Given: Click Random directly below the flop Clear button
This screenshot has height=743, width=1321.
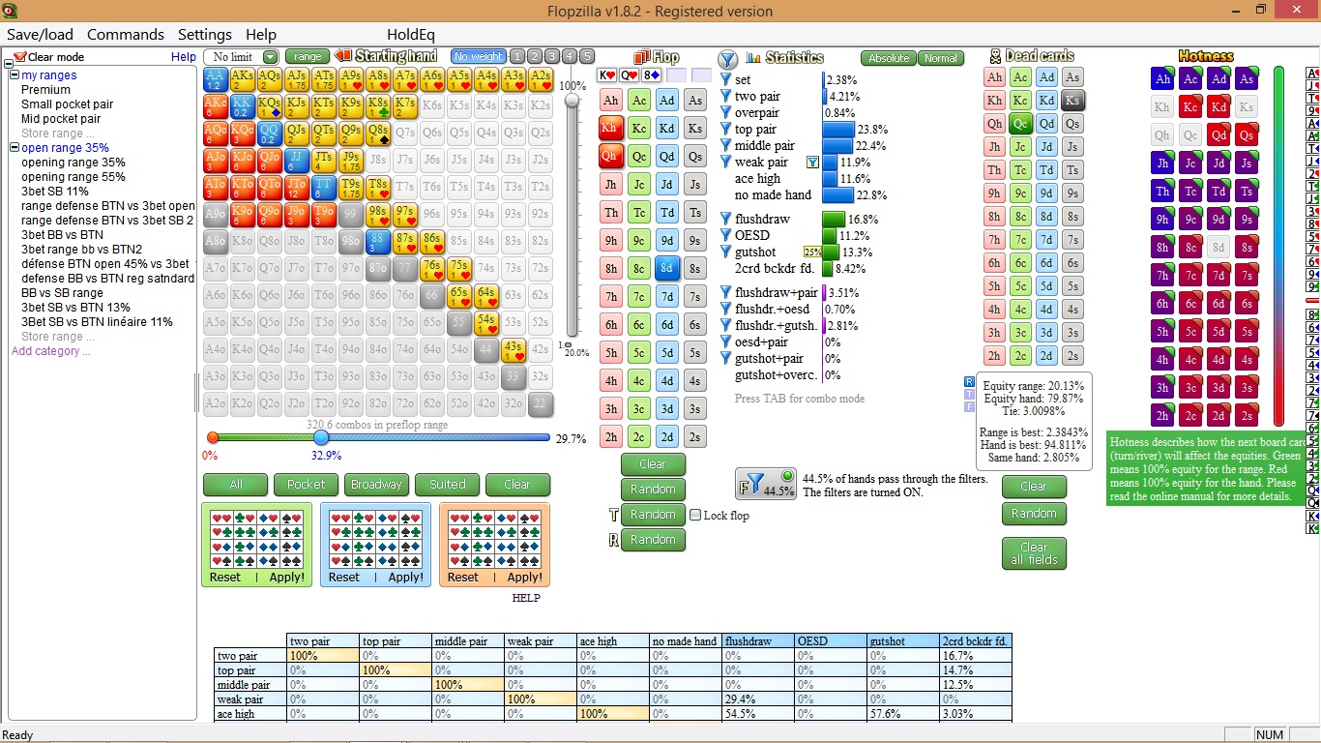Looking at the screenshot, I should point(653,490).
